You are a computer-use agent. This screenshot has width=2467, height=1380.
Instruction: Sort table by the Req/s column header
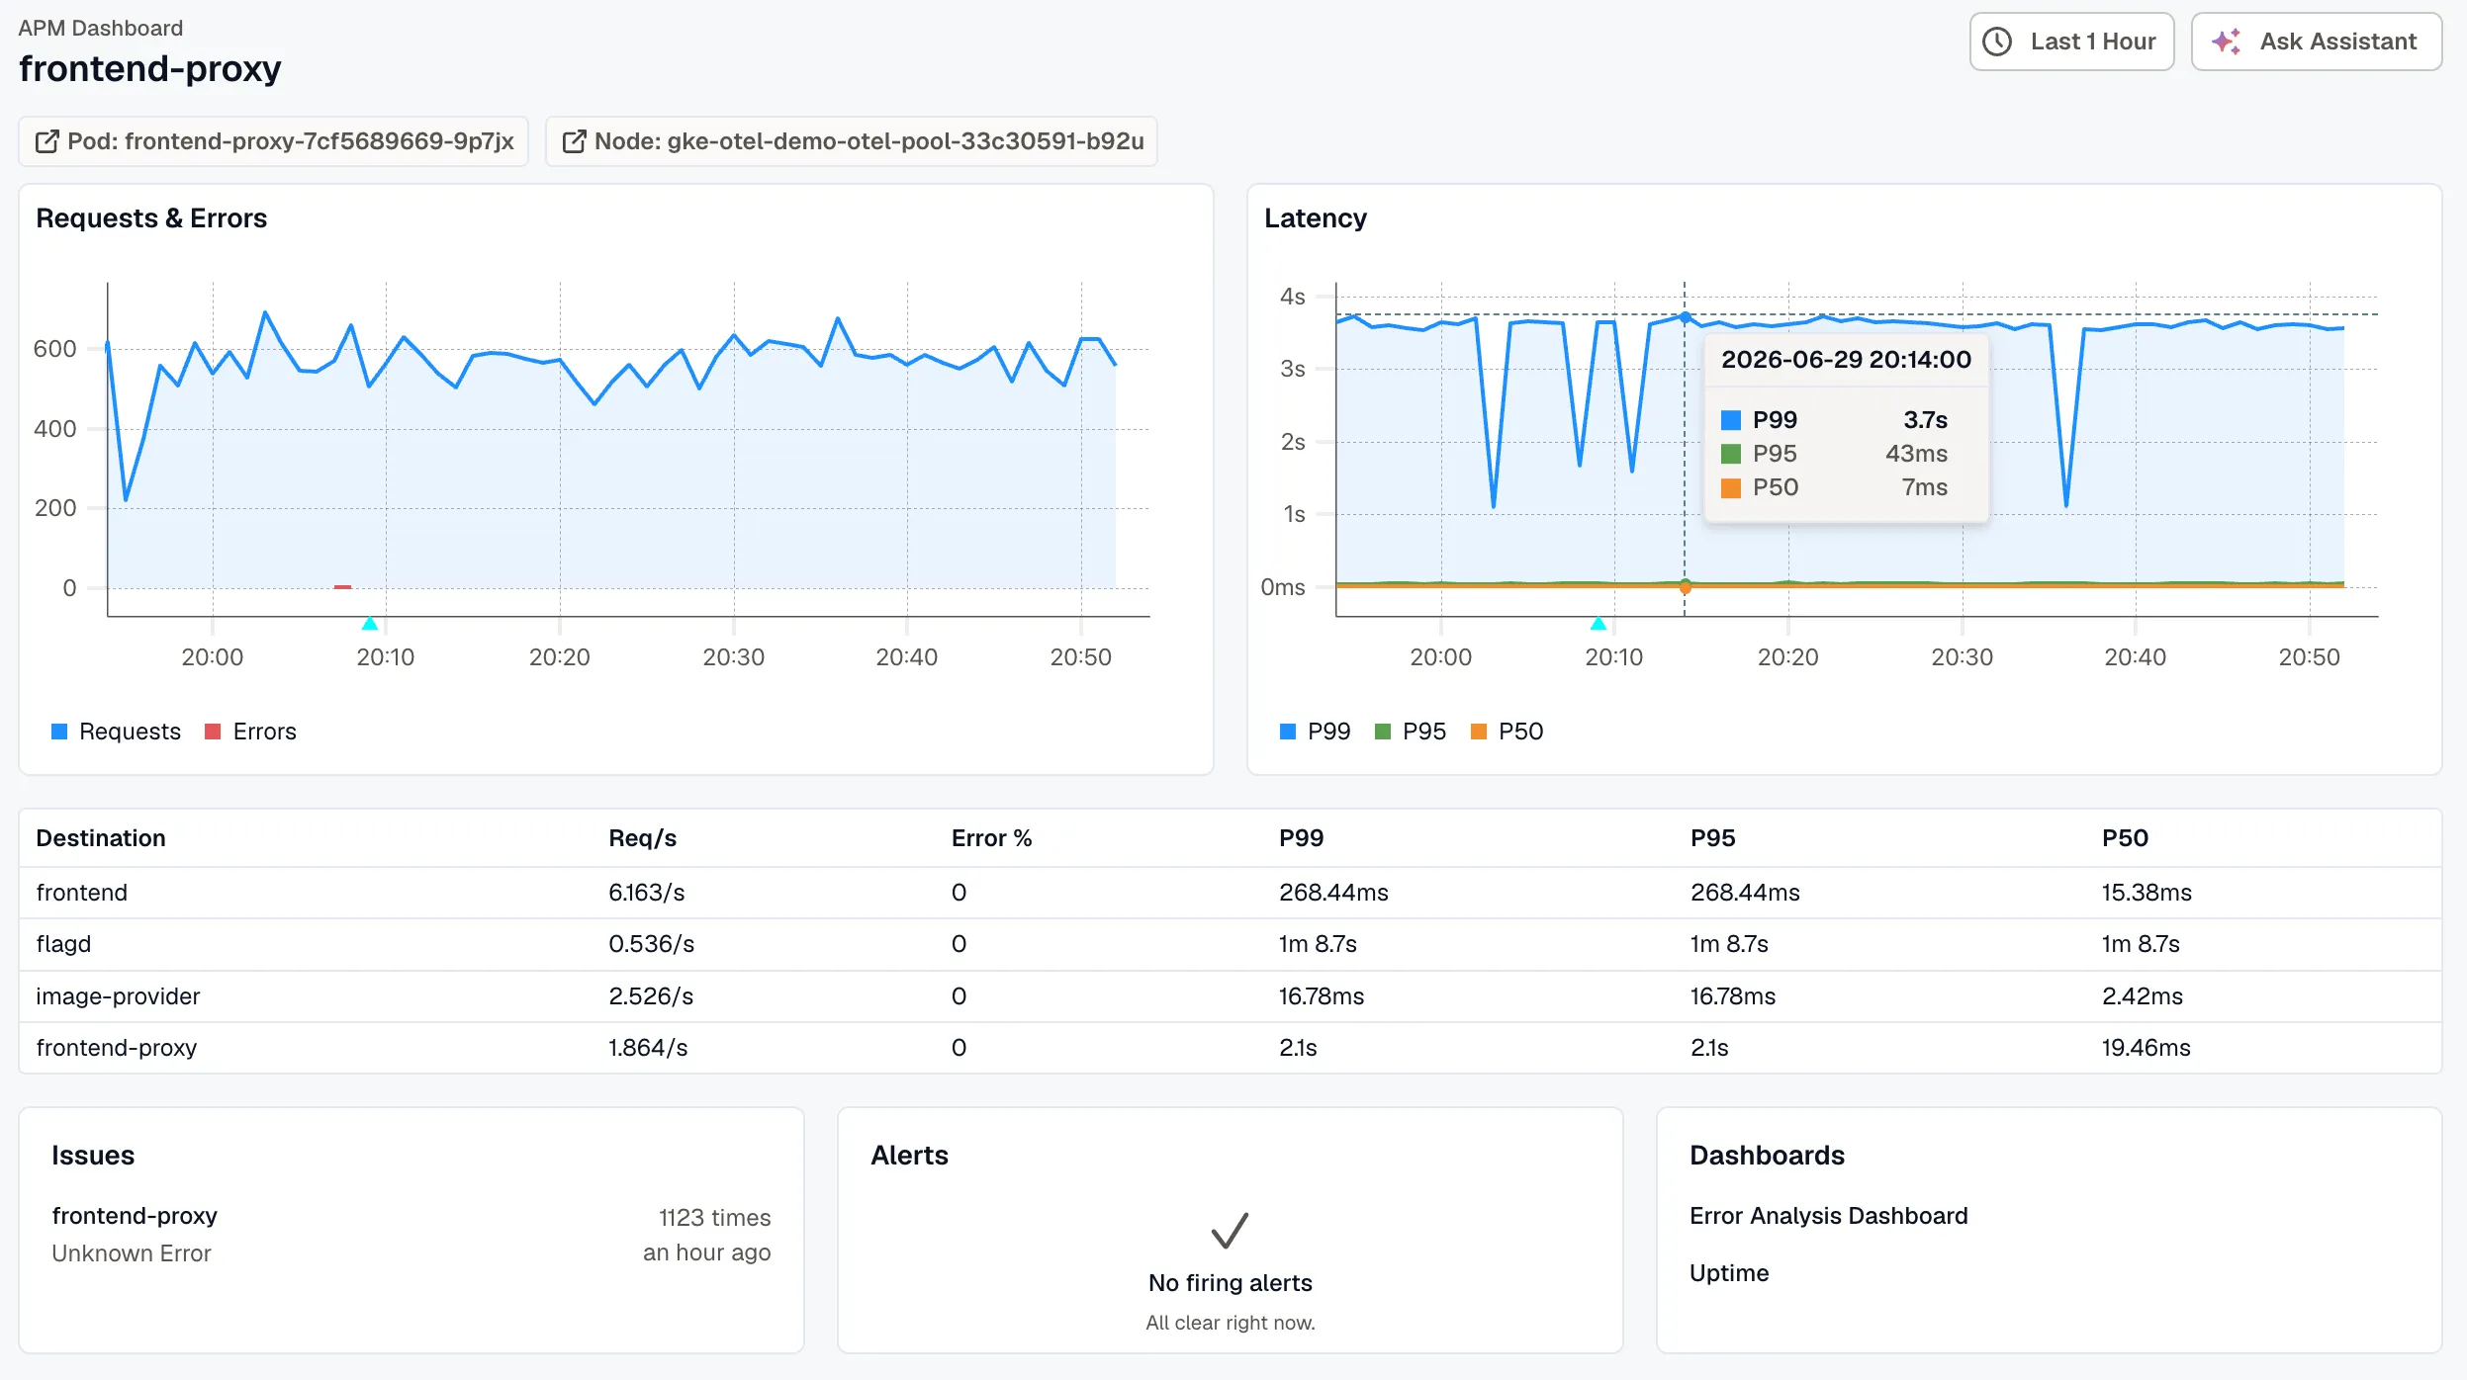[x=642, y=838]
